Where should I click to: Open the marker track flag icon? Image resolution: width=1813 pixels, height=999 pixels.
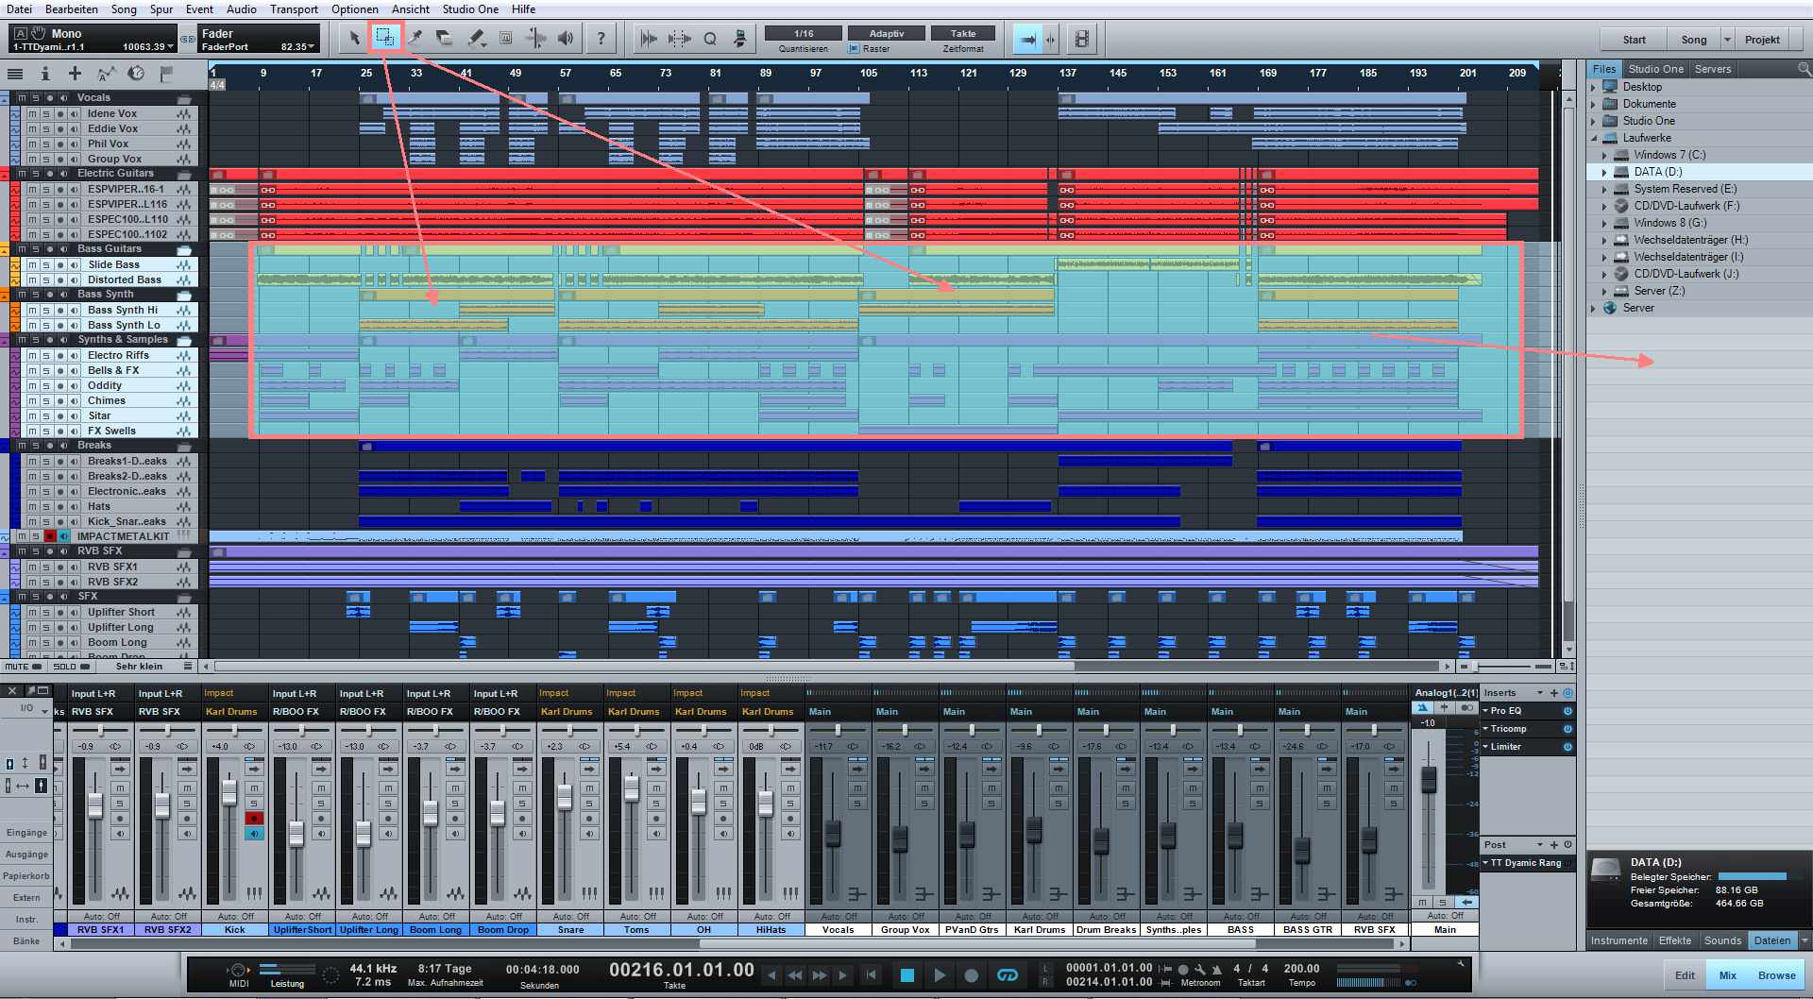coord(167,74)
